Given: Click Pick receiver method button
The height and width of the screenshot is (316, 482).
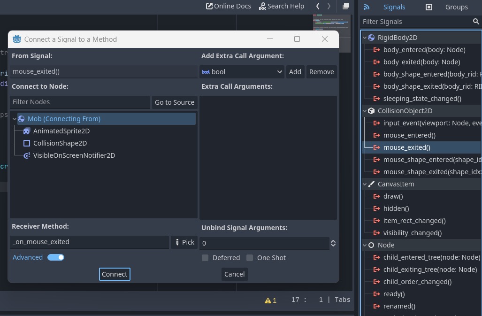Looking at the screenshot, I should point(184,243).
